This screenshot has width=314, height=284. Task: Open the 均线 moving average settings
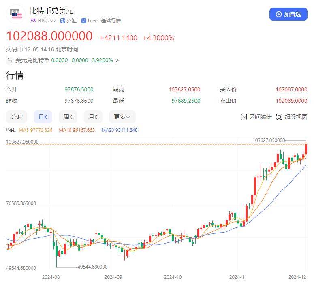pyautogui.click(x=11, y=130)
